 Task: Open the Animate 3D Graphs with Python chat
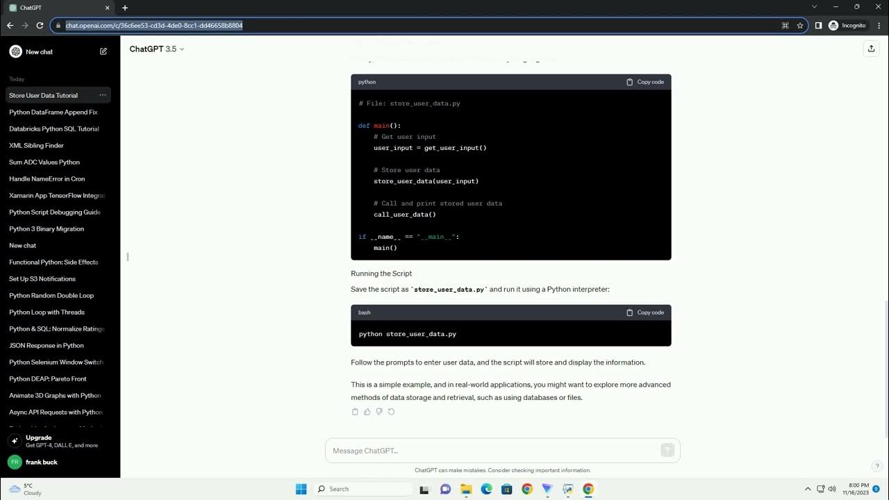(x=58, y=395)
